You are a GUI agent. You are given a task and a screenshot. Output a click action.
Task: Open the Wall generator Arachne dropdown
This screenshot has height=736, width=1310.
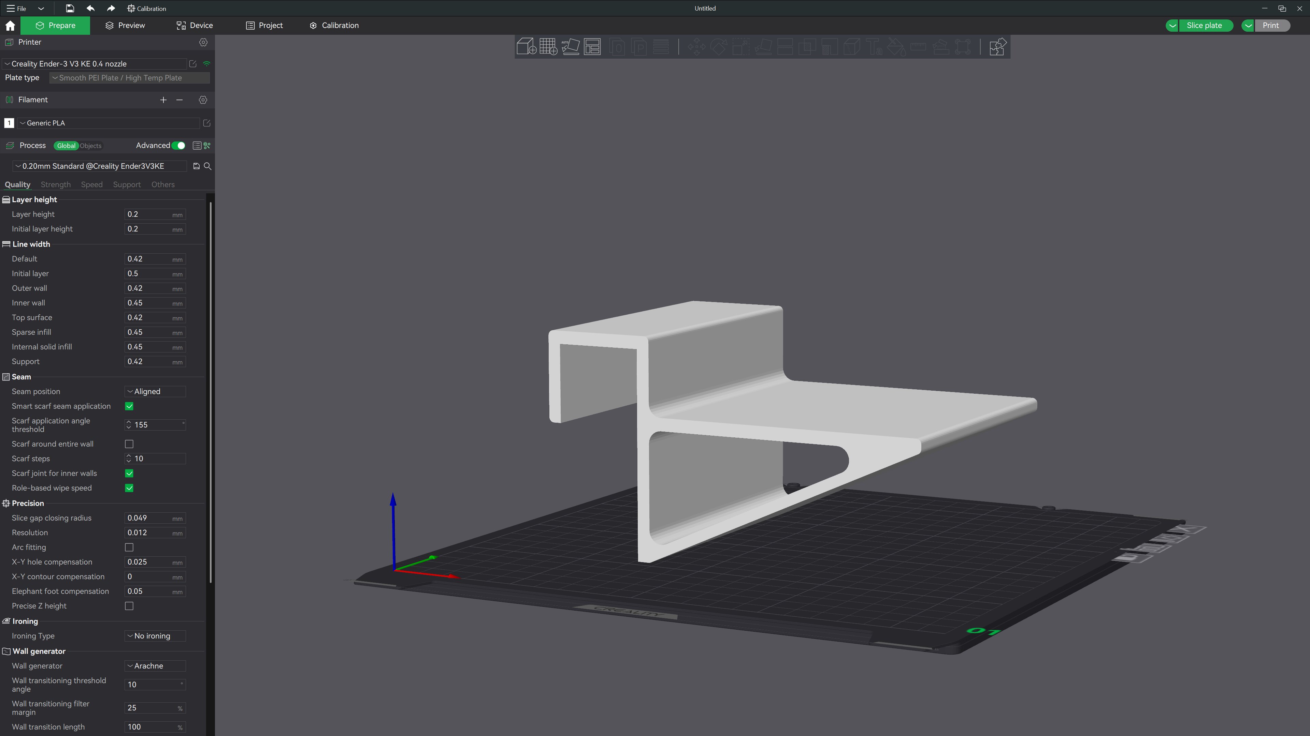coord(155,666)
